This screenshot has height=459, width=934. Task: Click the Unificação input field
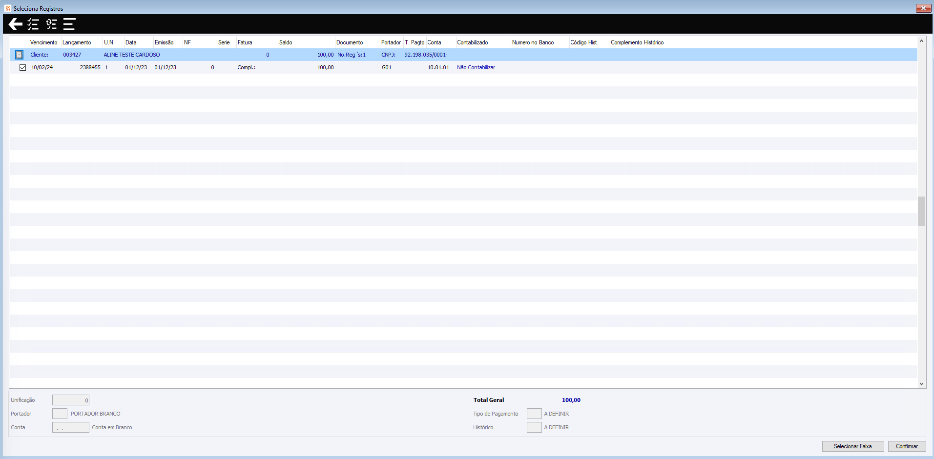(71, 400)
